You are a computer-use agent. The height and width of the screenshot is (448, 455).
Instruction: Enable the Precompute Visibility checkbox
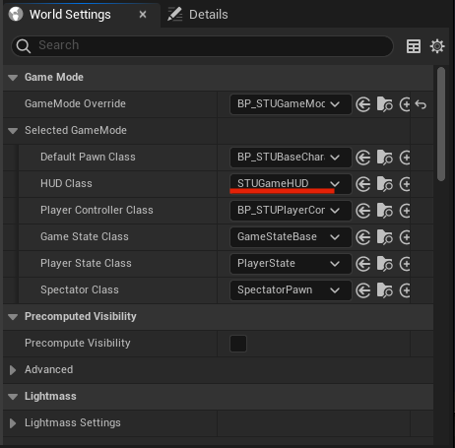tap(238, 344)
